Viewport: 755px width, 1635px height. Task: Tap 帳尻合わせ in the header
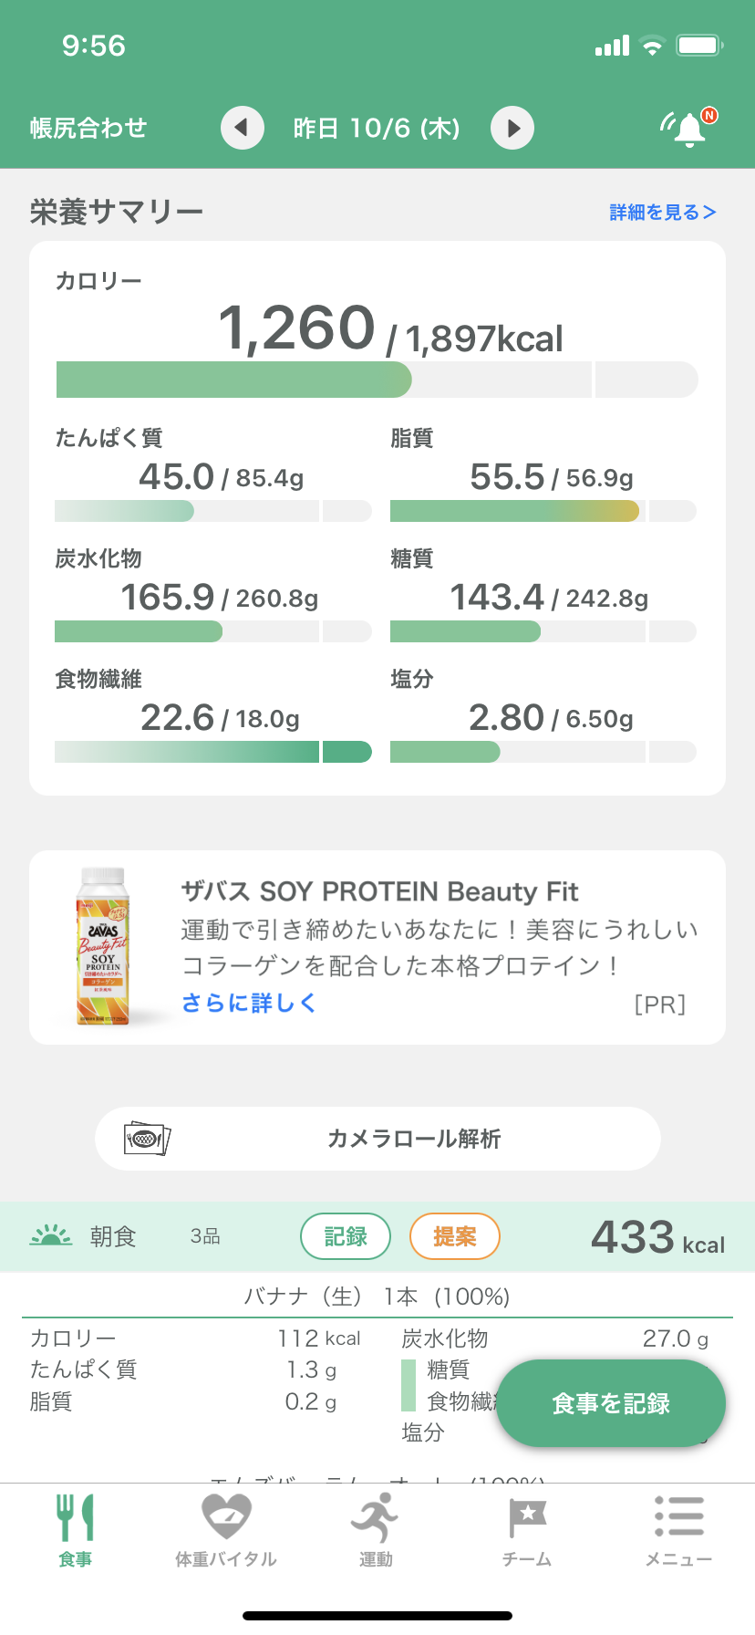click(x=88, y=128)
